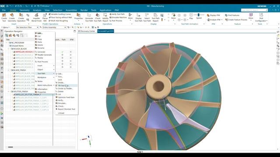Click the Tool Path Animation group label

(189, 24)
